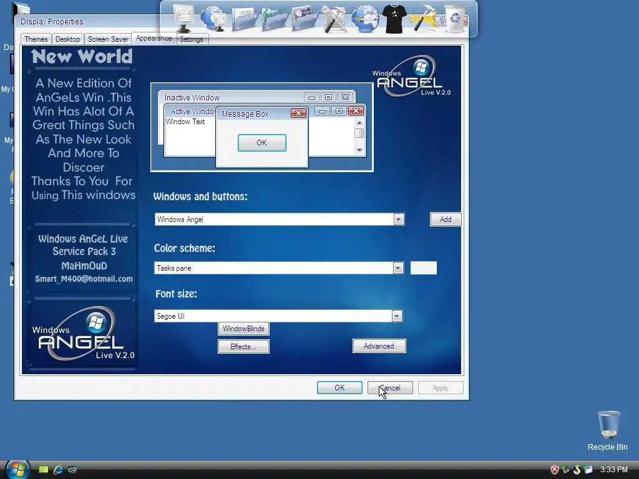Click preview scrollbar up arrow

pyautogui.click(x=359, y=123)
